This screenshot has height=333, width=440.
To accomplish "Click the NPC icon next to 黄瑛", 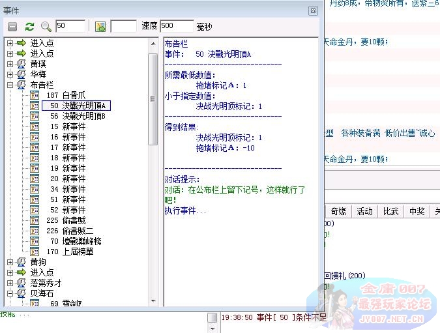I will click(x=22, y=64).
